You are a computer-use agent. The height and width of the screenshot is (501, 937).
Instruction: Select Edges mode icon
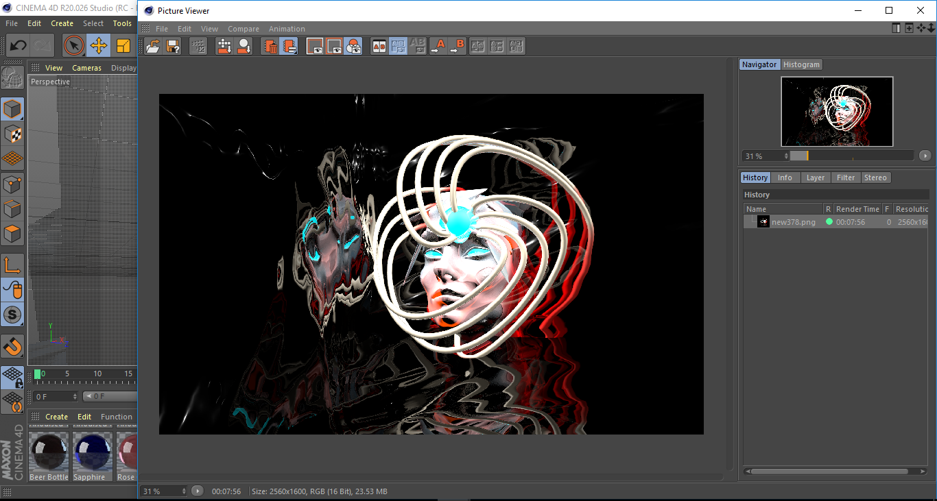[12, 209]
